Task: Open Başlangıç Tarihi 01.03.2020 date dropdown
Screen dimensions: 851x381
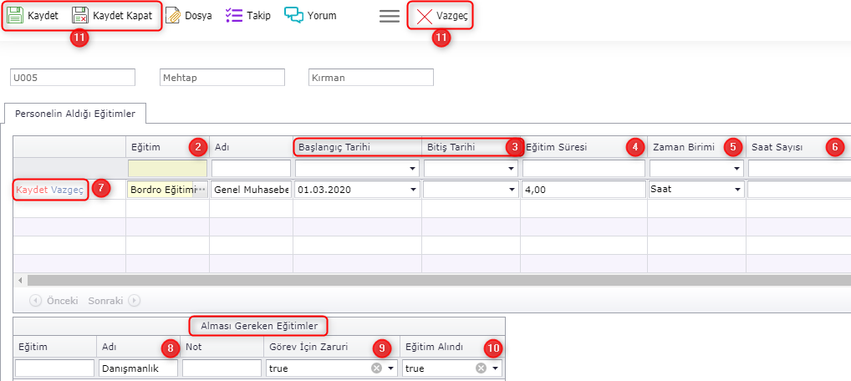Action: 412,190
